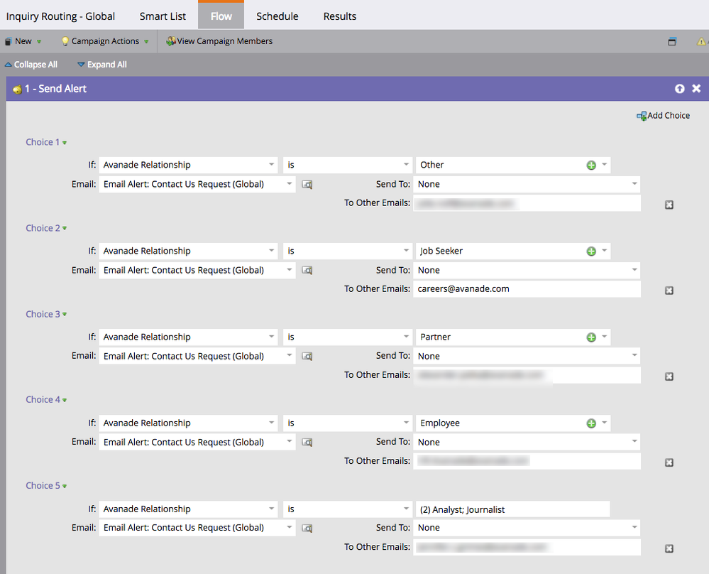Preview email in Choice 5
The image size is (709, 574).
[307, 529]
